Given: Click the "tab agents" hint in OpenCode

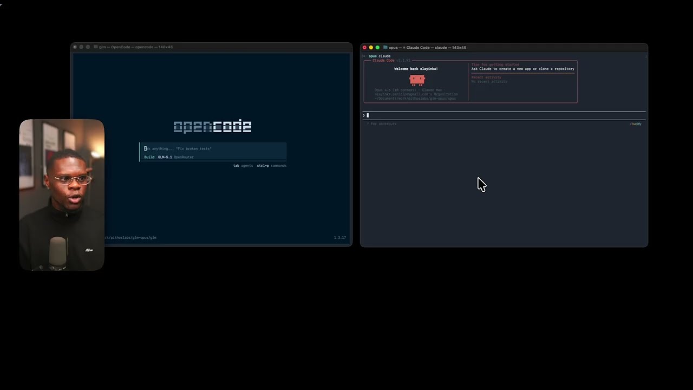Looking at the screenshot, I should click(x=243, y=166).
